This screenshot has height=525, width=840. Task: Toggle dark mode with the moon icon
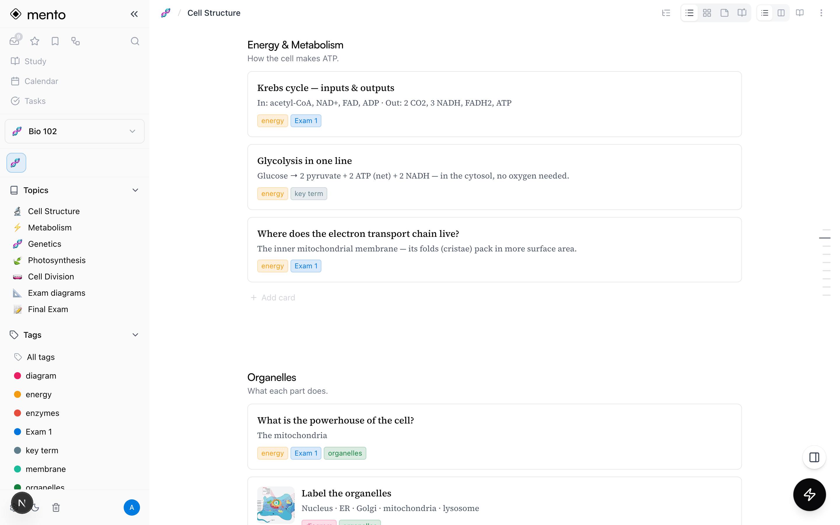click(x=35, y=507)
